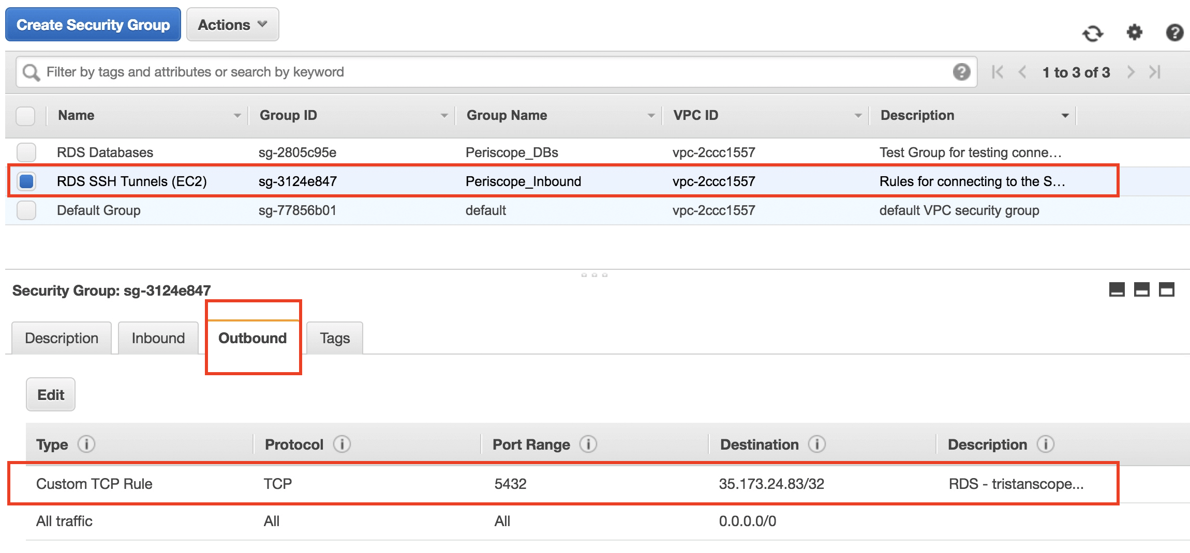This screenshot has height=553, width=1190.
Task: Click the pane resize handle dots
Action: (x=594, y=275)
